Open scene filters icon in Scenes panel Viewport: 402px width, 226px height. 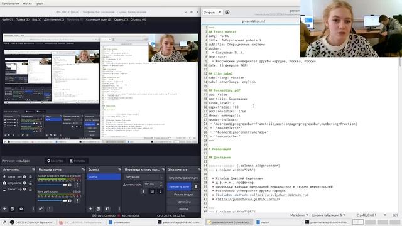pyautogui.click(x=107, y=209)
